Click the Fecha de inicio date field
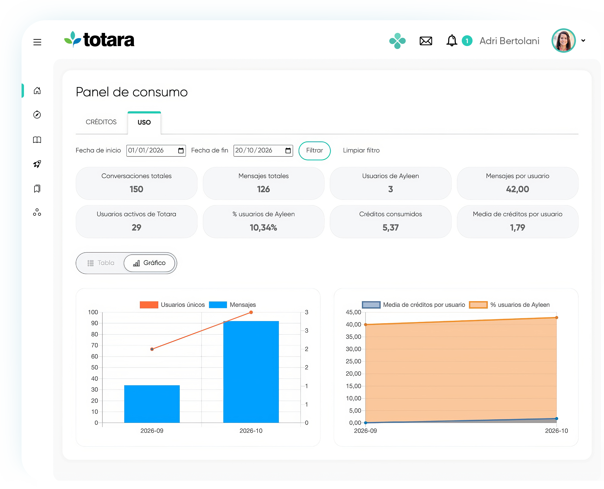Screen dimensions: 604x489 pos(156,151)
